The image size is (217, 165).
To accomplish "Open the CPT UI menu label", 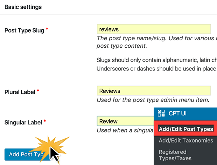I will click(x=177, y=114).
